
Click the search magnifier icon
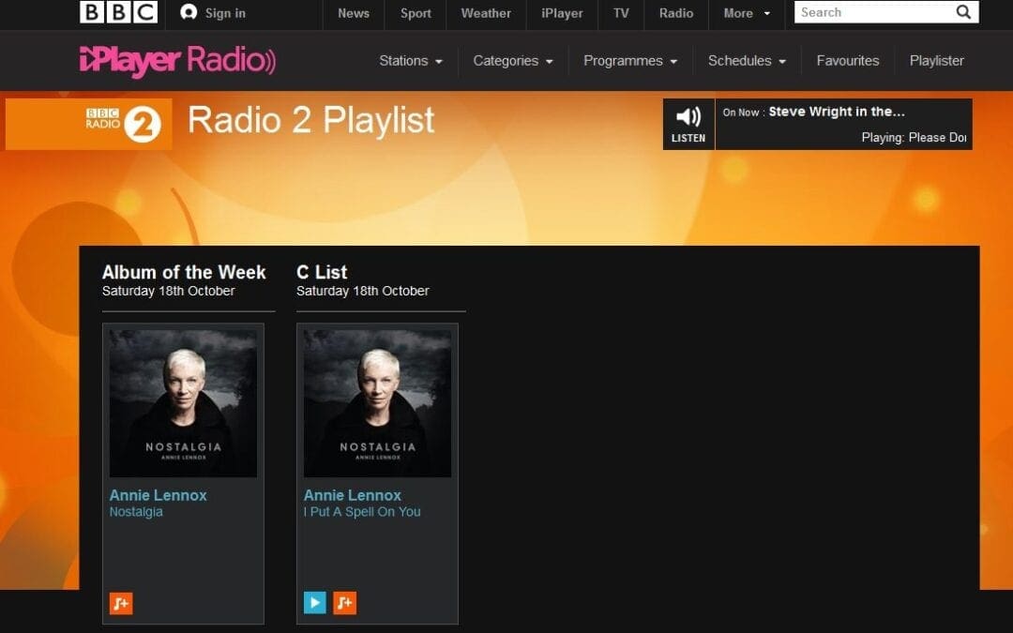(x=963, y=12)
